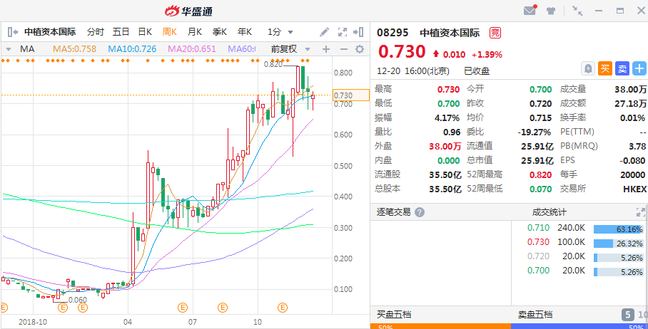Open the 1分 minute interval dropdown
Viewport: 648px width, 329px height.
coord(280,32)
